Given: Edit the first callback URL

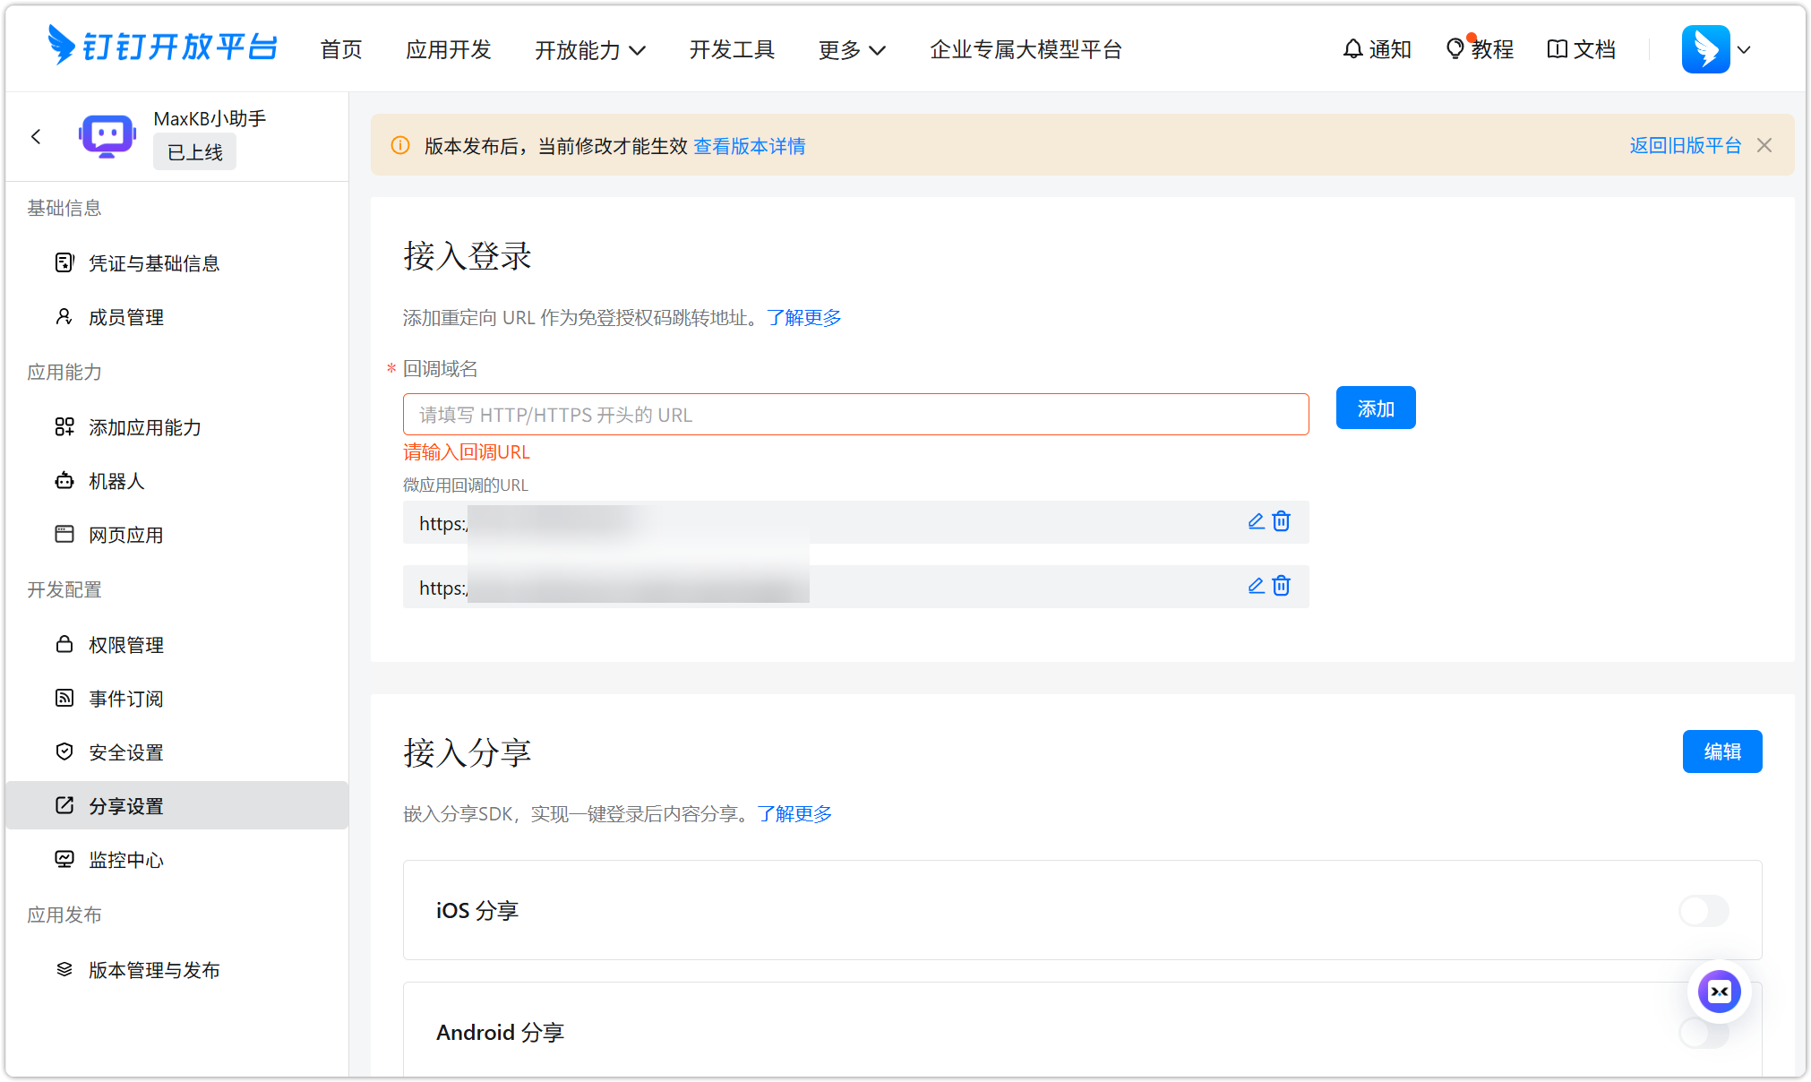Looking at the screenshot, I should pos(1255,520).
